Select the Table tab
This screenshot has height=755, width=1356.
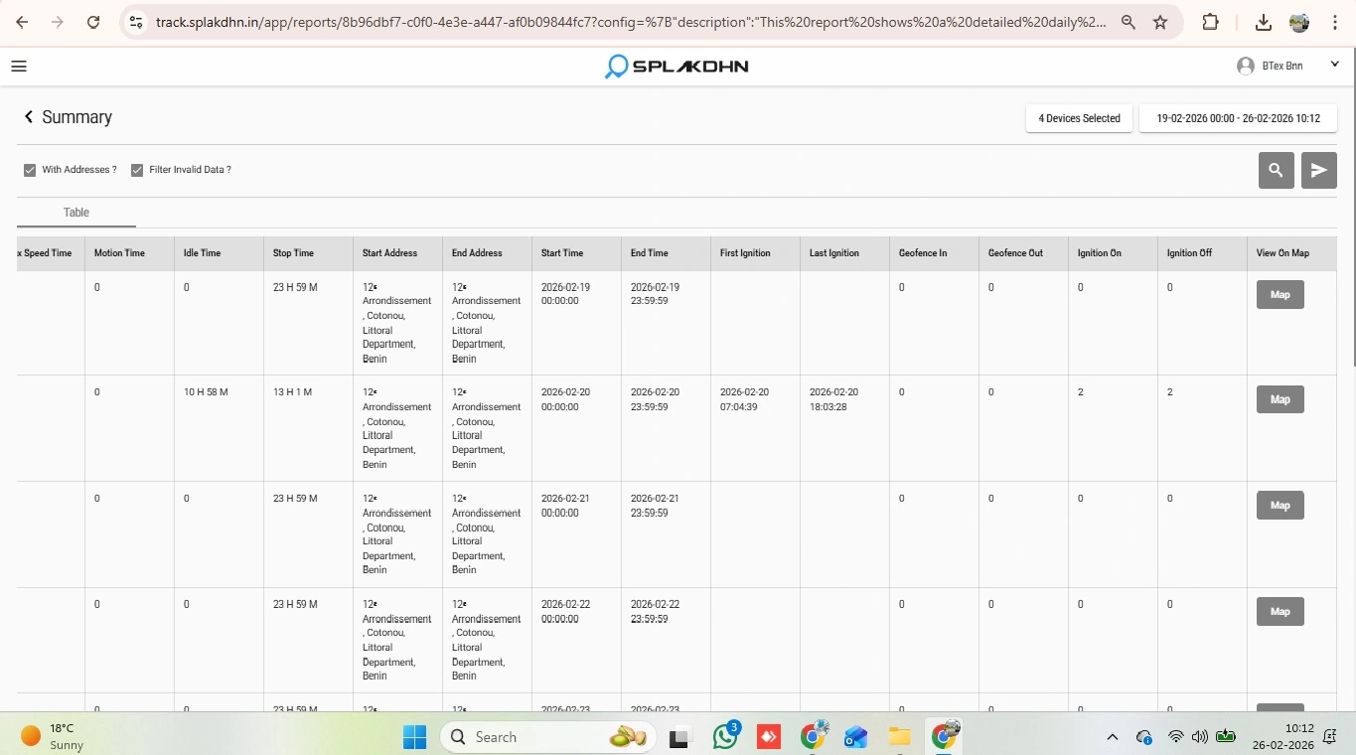[x=76, y=213]
